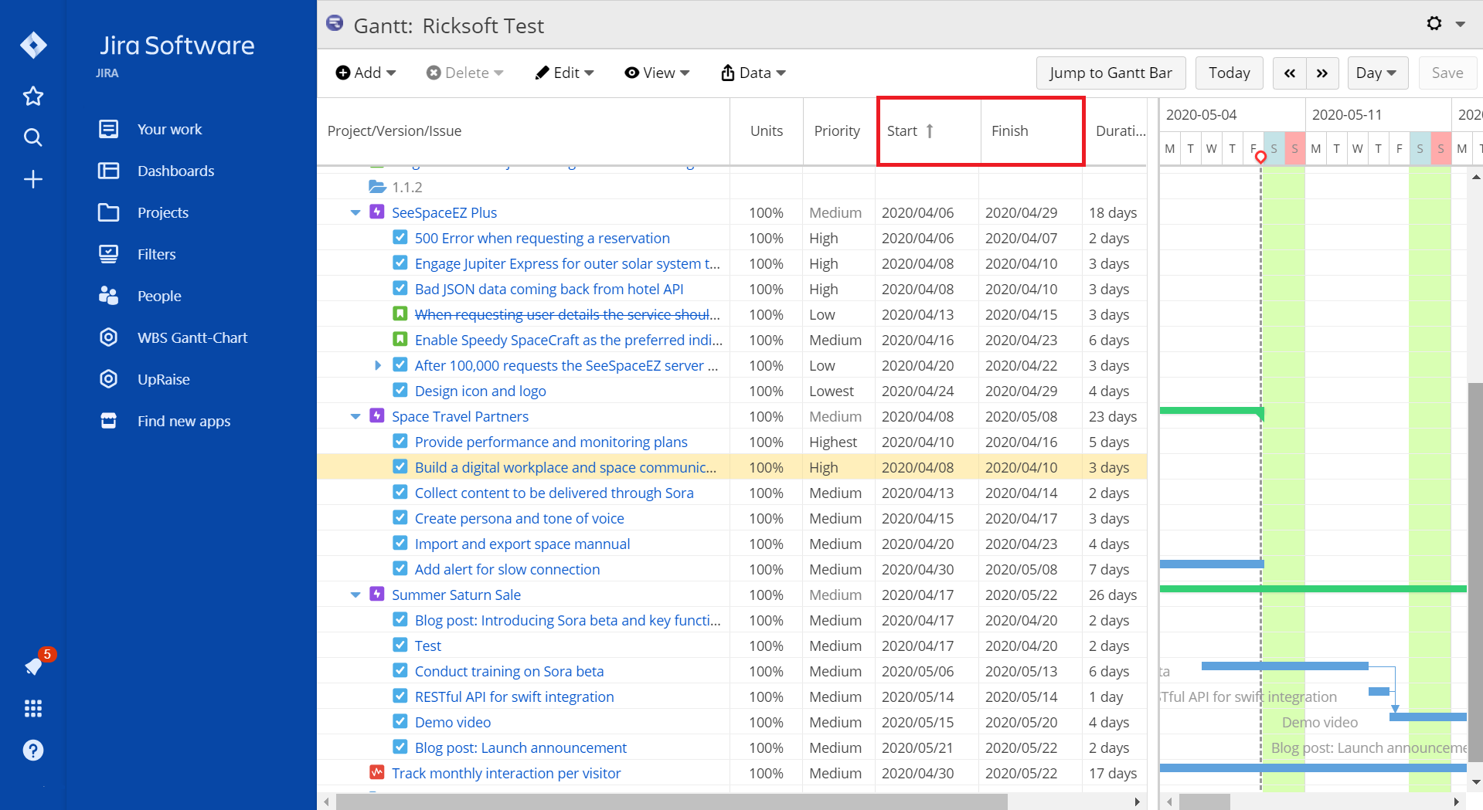Click the red today marker on timeline
This screenshot has width=1483, height=810.
tap(1260, 158)
